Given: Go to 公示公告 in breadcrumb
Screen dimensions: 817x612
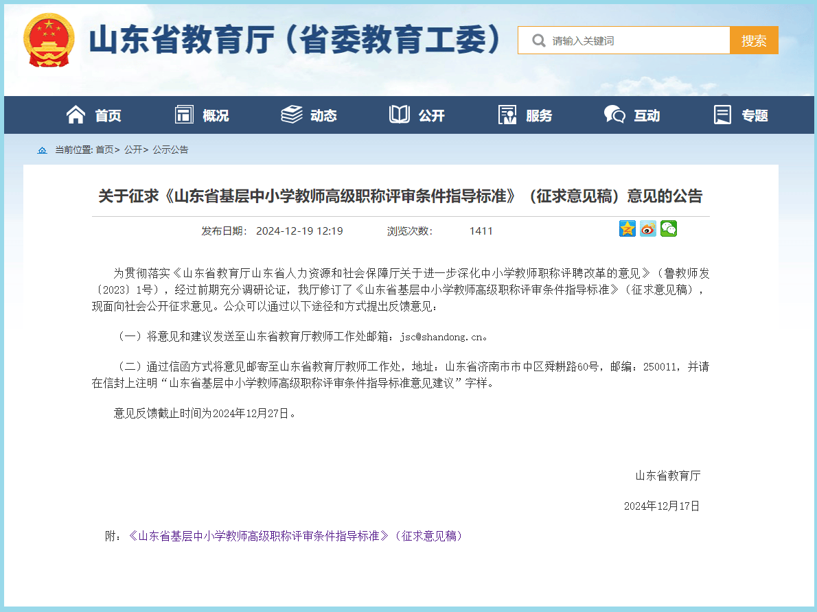Looking at the screenshot, I should [170, 150].
